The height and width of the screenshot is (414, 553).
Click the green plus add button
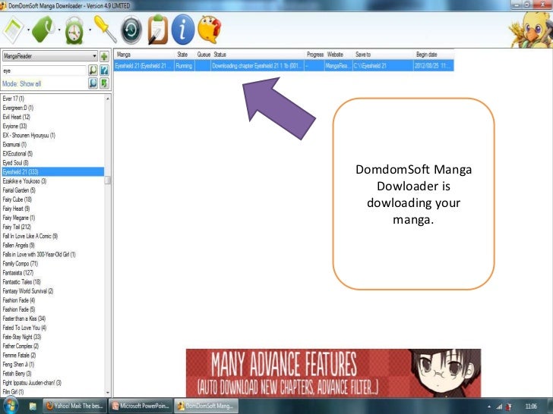[x=104, y=56]
